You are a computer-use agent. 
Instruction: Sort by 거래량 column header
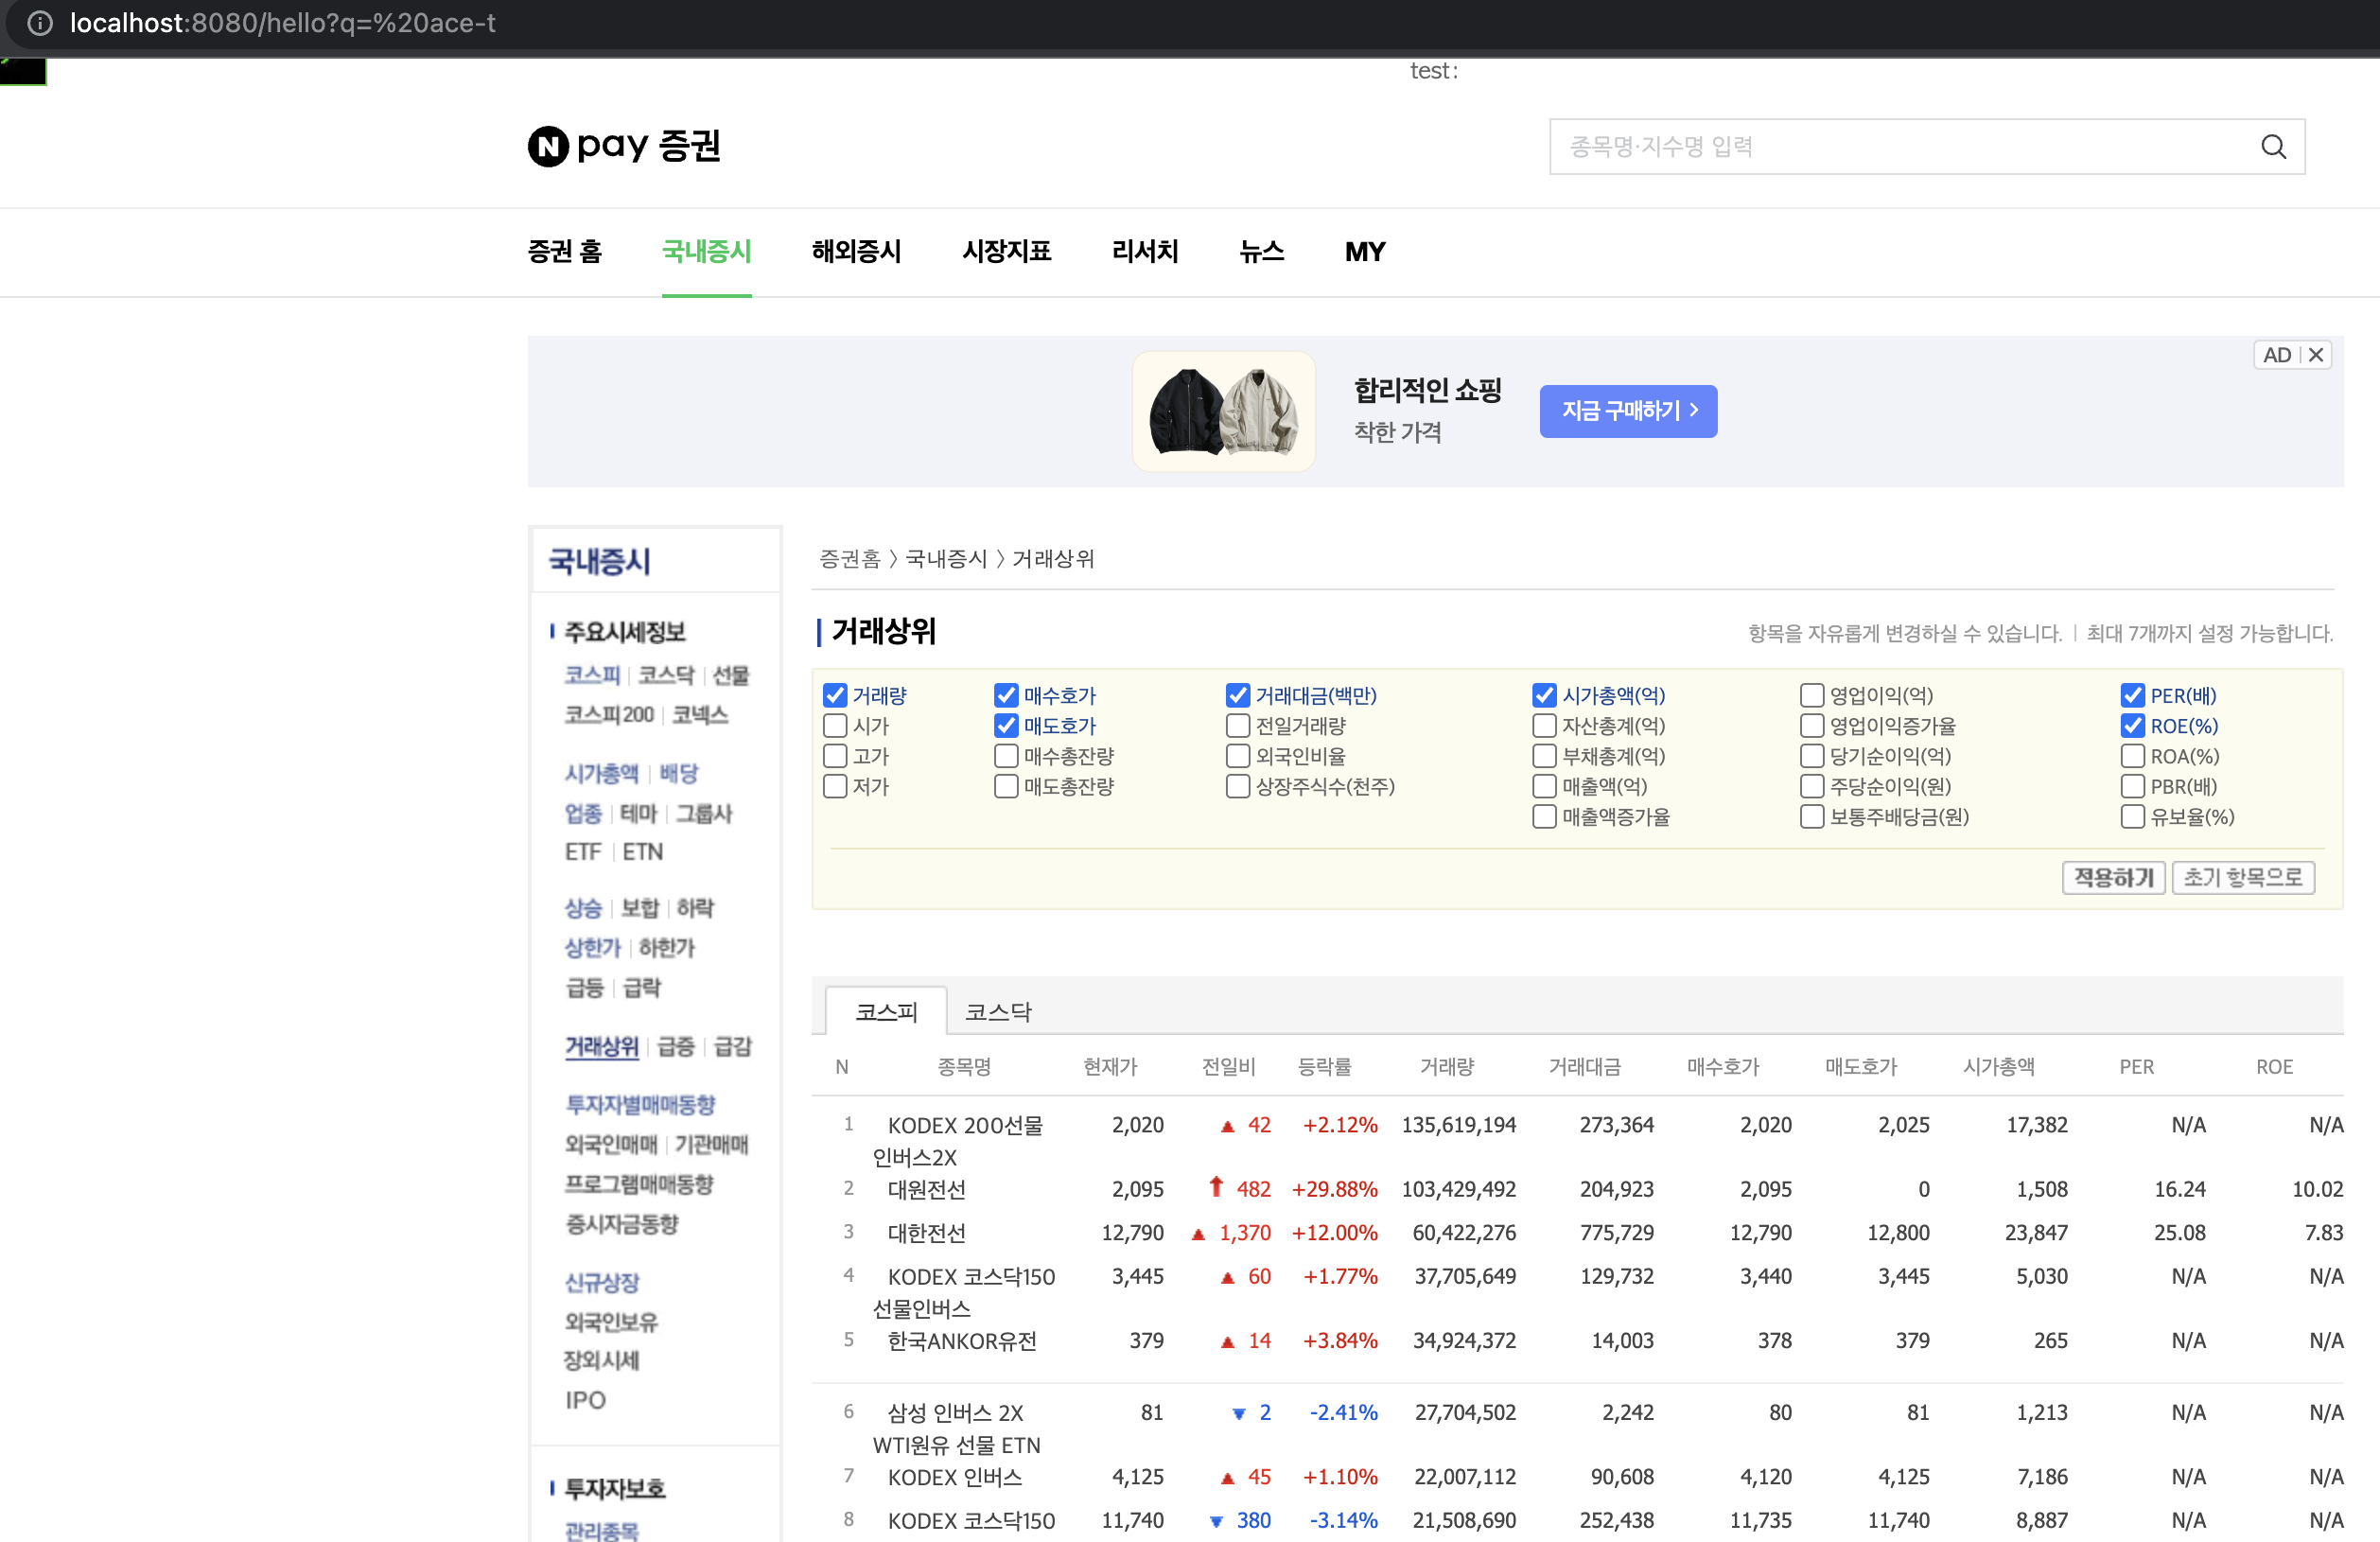pyautogui.click(x=1446, y=1066)
